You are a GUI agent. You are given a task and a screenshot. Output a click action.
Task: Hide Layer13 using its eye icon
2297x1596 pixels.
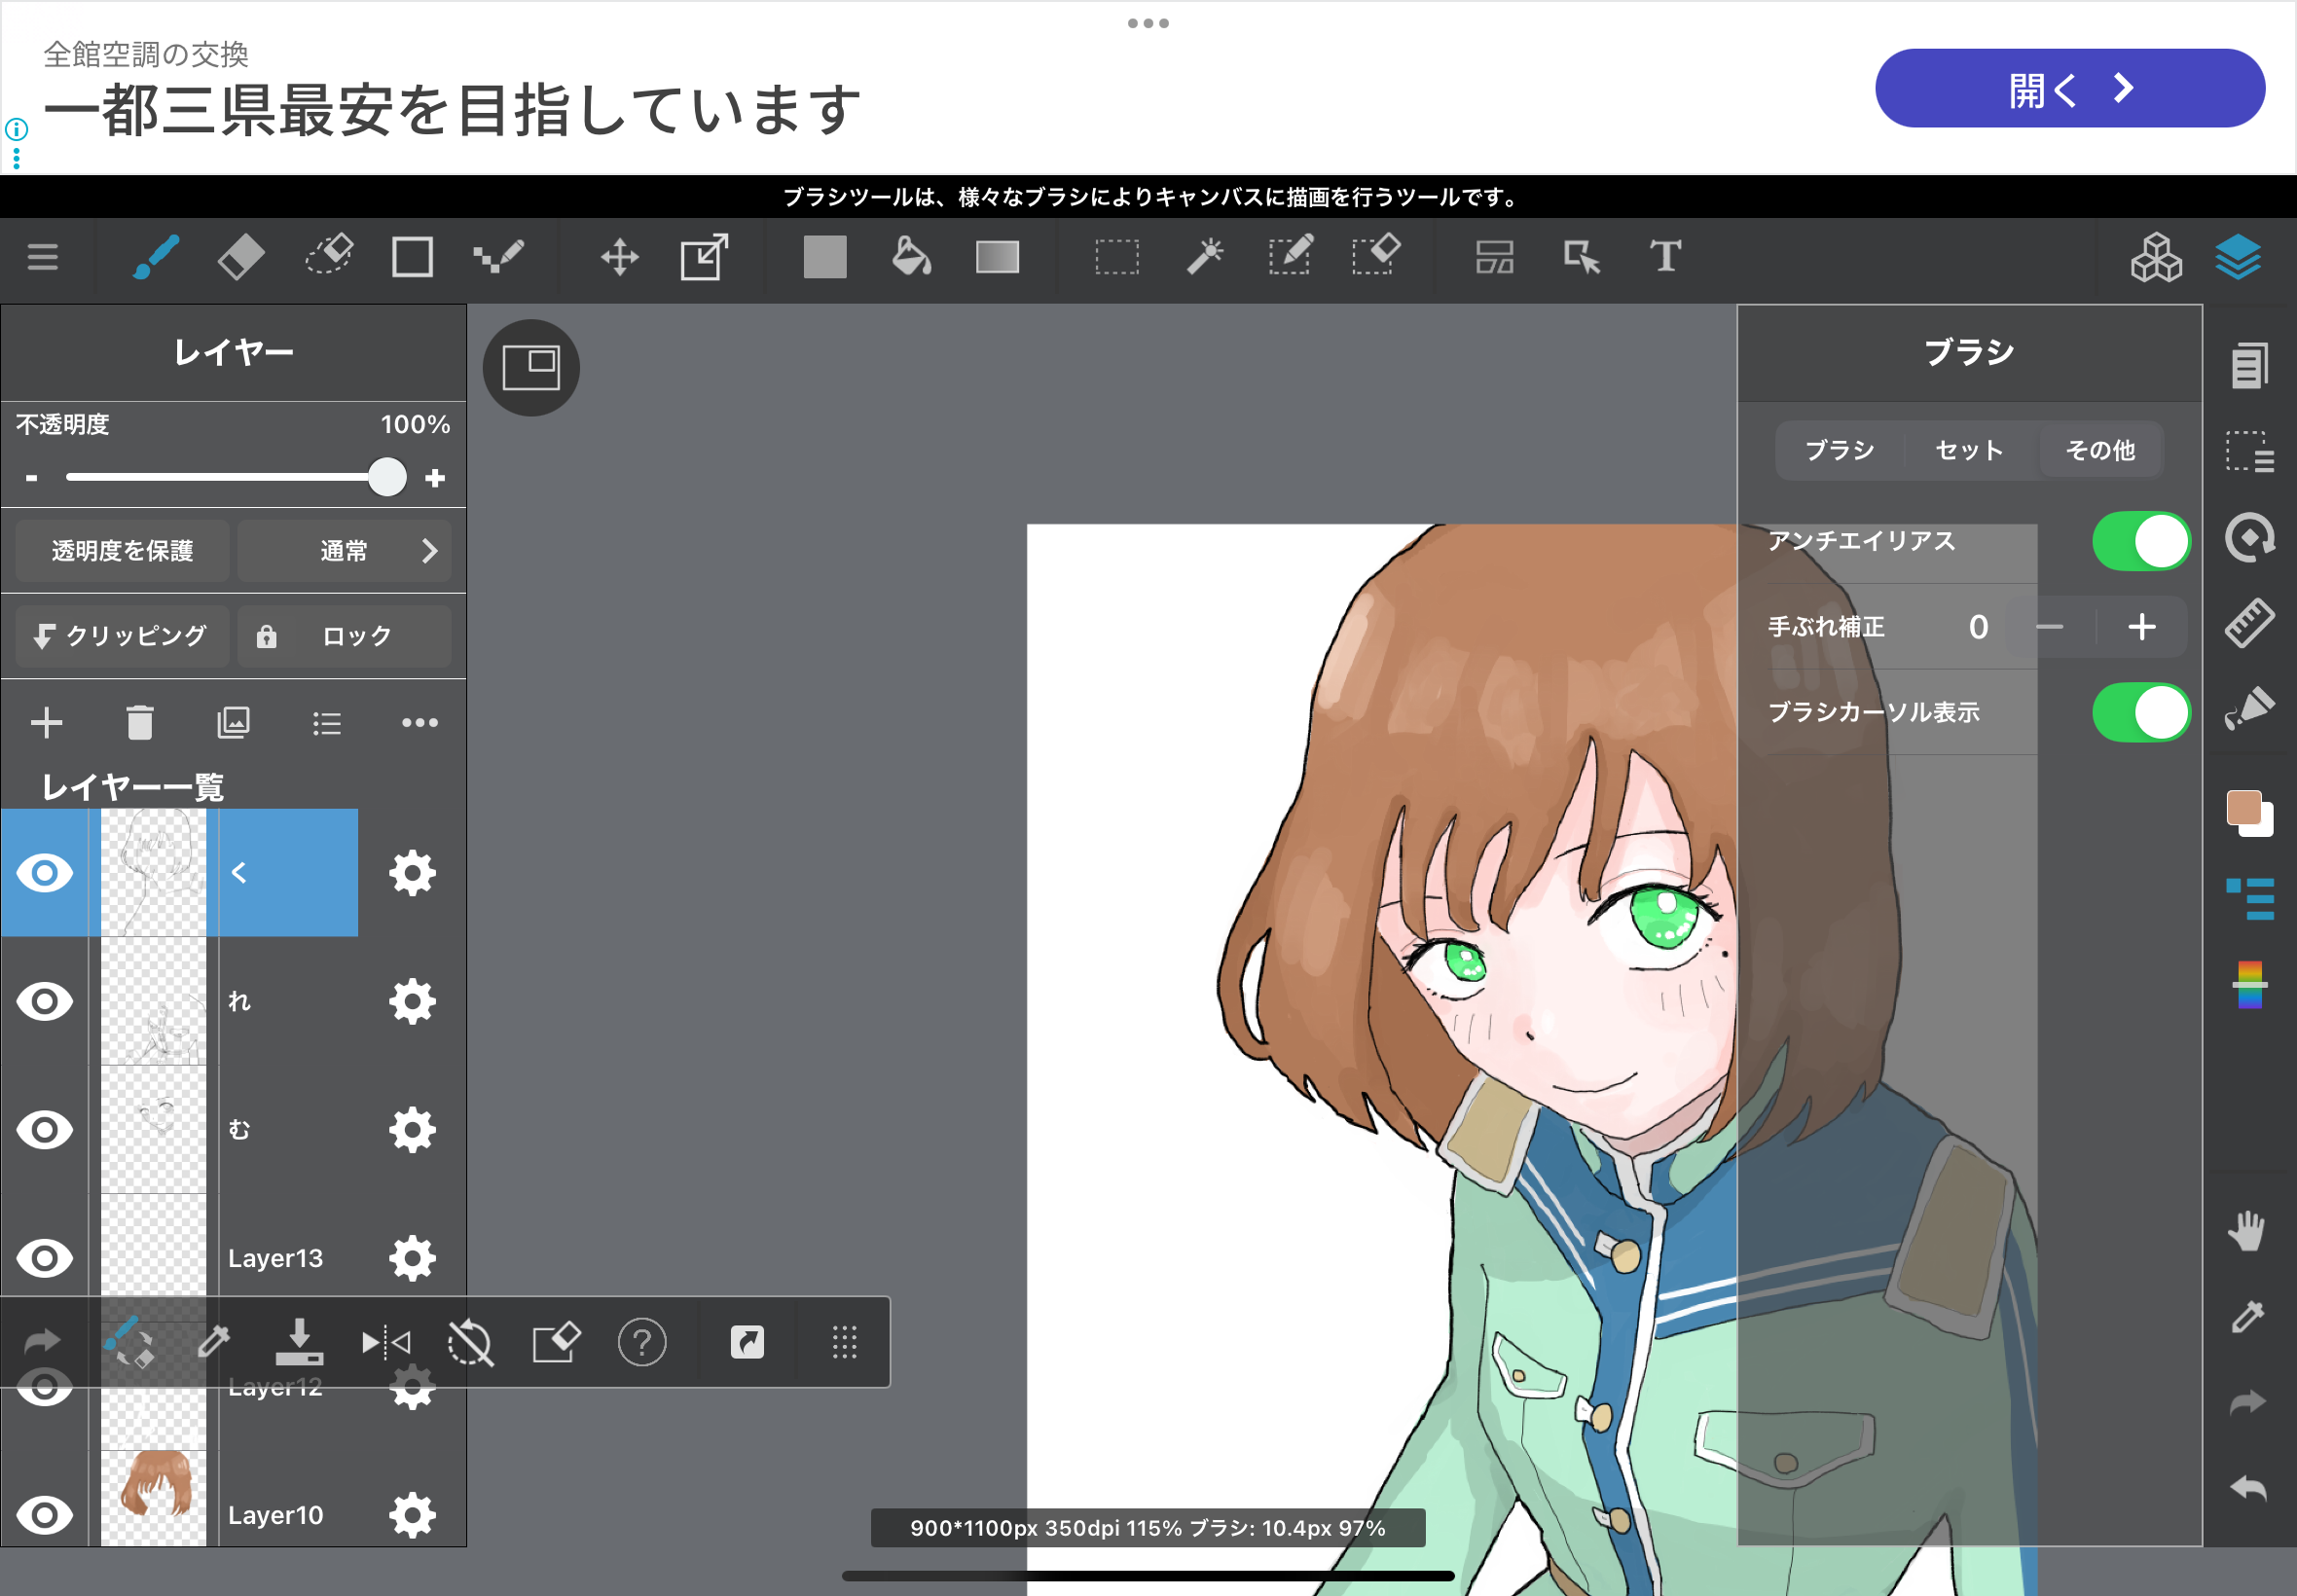click(45, 1258)
